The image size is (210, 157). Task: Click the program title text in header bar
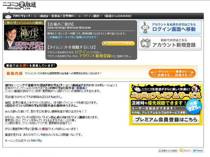click(x=73, y=16)
